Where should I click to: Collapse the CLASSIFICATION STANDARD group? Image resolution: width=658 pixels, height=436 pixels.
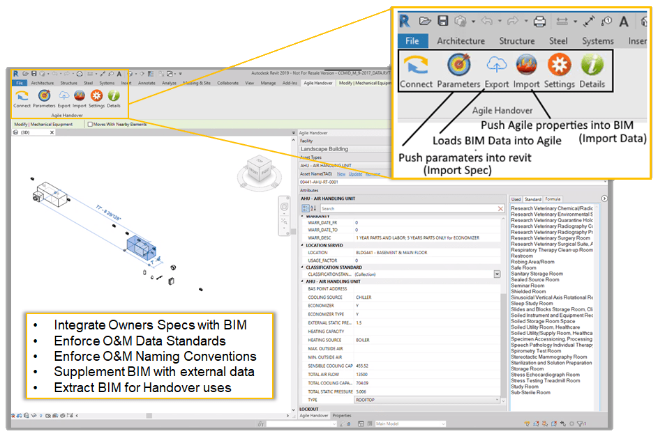pos(302,267)
